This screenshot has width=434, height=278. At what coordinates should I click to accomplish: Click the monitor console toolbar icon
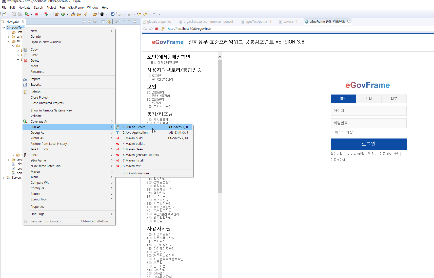coord(113,14)
